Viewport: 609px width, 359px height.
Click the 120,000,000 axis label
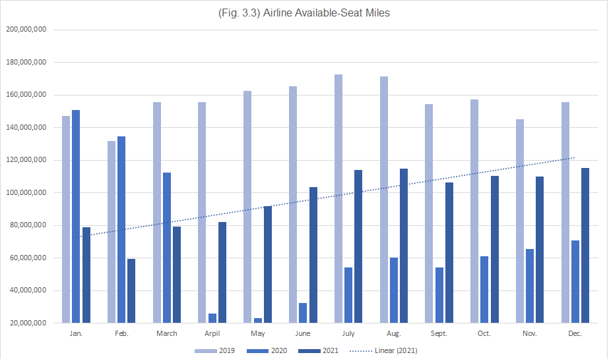coord(26,159)
